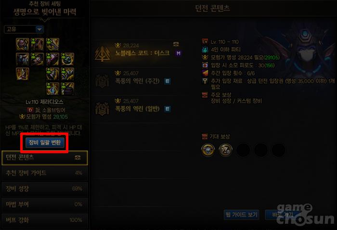Image resolution: width=337 pixels, height=230 pixels.
Task: Click the purple M difficulty badge
Action: [x=178, y=53]
